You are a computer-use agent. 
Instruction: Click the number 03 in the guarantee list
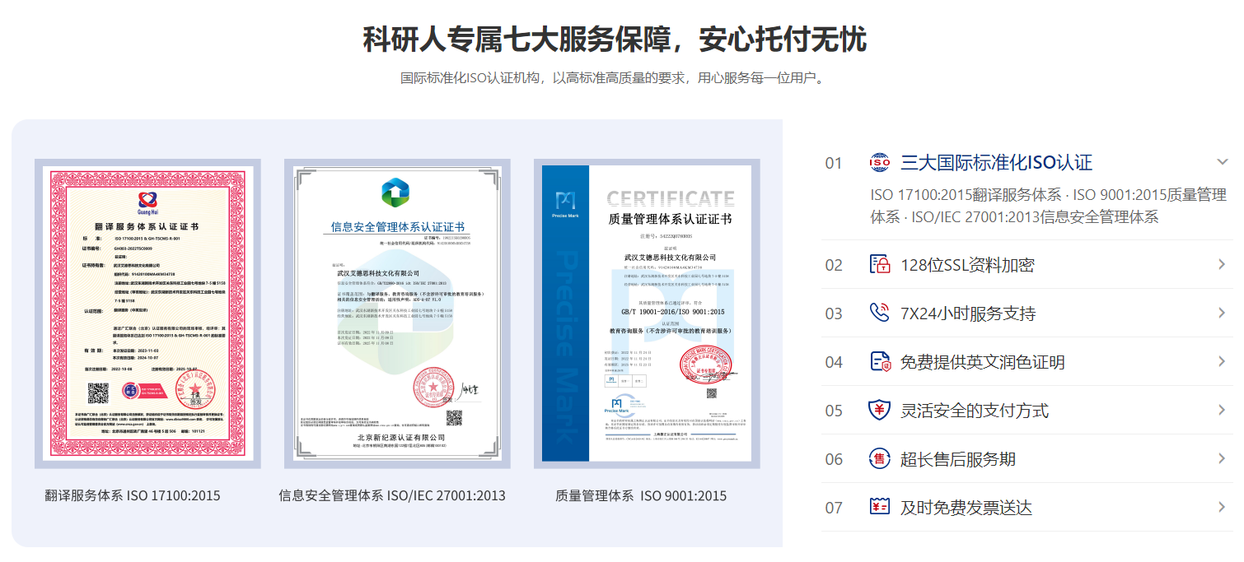coord(834,314)
